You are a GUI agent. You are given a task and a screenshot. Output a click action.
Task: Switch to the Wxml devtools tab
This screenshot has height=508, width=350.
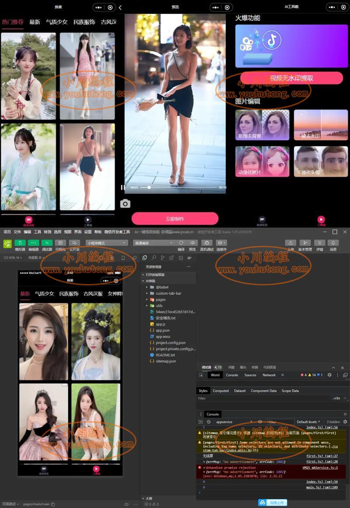coord(215,375)
